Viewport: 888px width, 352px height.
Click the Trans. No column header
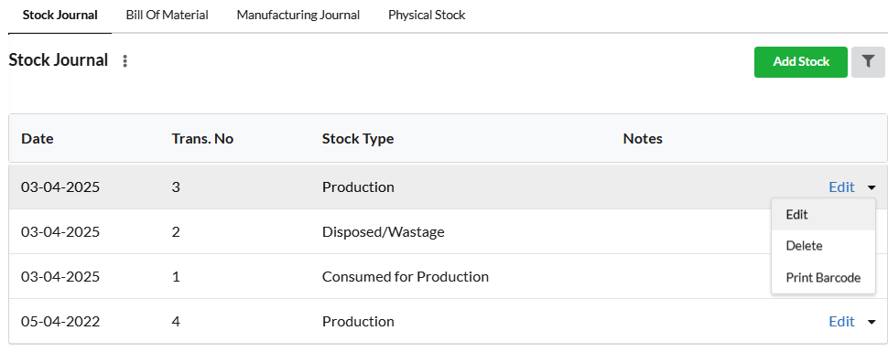pos(202,139)
